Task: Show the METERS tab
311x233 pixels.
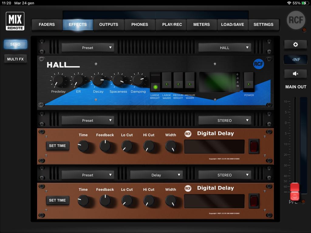Action: click(x=202, y=25)
